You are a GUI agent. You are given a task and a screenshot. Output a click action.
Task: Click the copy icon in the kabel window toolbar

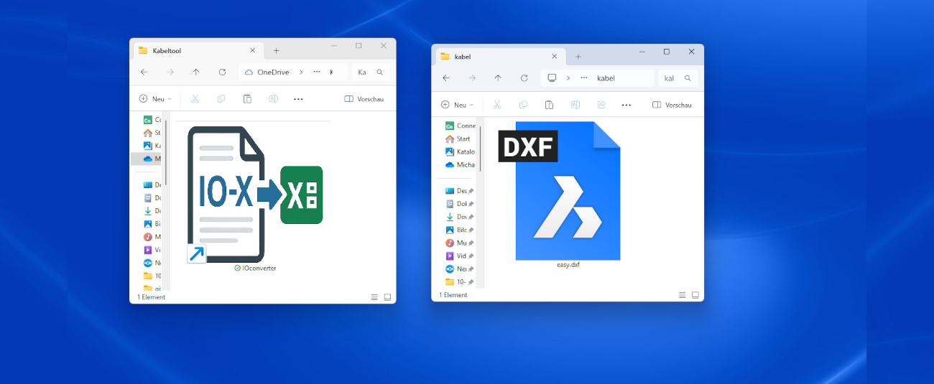click(523, 105)
